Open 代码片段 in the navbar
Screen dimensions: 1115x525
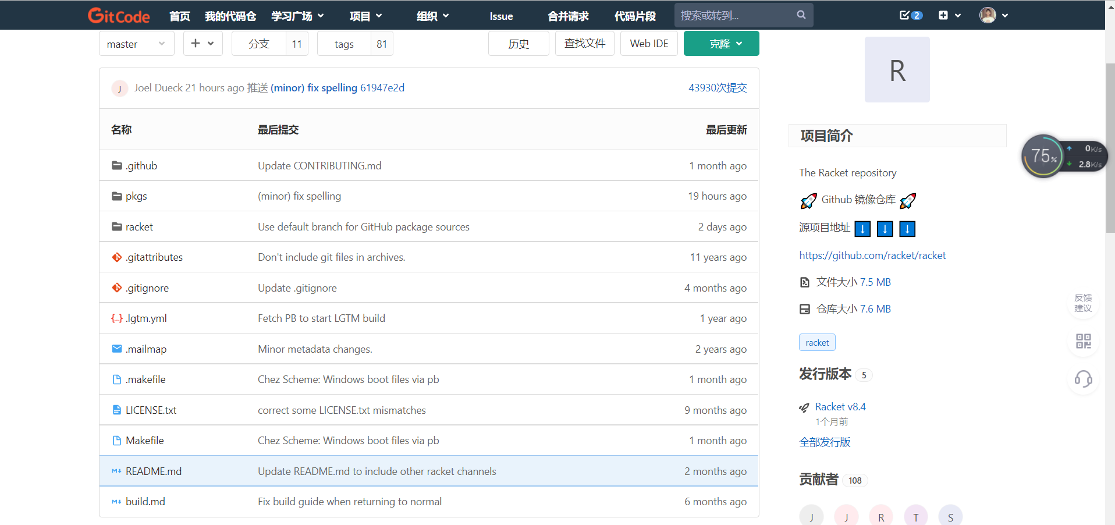pyautogui.click(x=635, y=16)
